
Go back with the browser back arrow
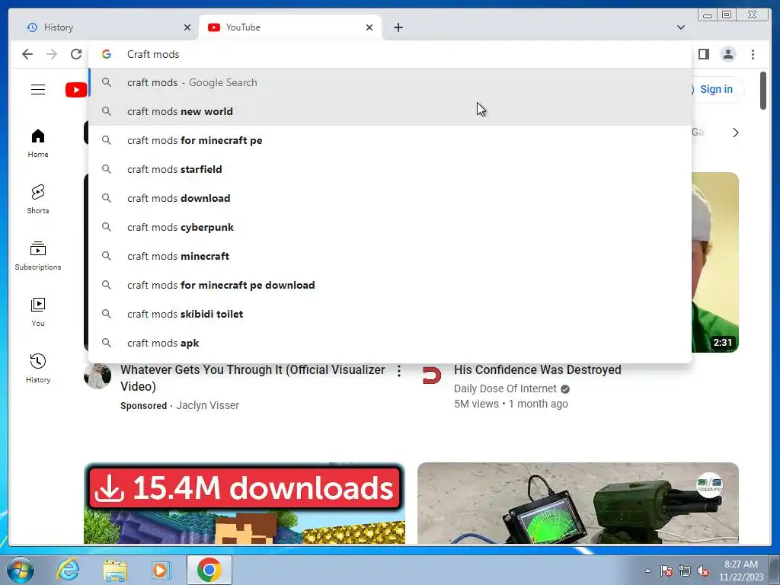(27, 54)
